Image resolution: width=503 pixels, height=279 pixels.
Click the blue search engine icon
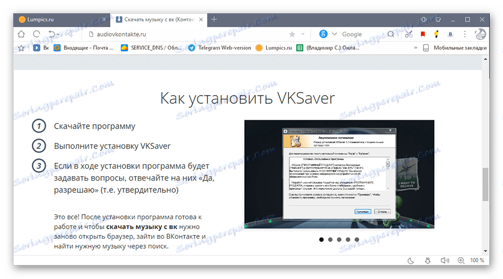tap(323, 34)
